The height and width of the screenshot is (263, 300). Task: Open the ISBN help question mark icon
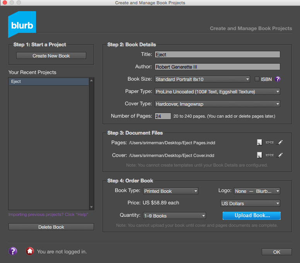(278, 79)
